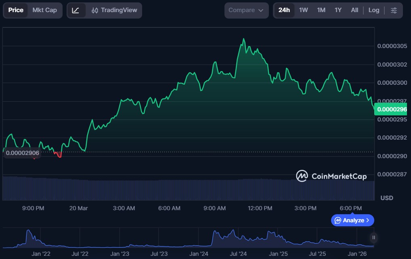The width and height of the screenshot is (411, 259).
Task: Click the green current price label 0.0000296
Action: (x=390, y=109)
